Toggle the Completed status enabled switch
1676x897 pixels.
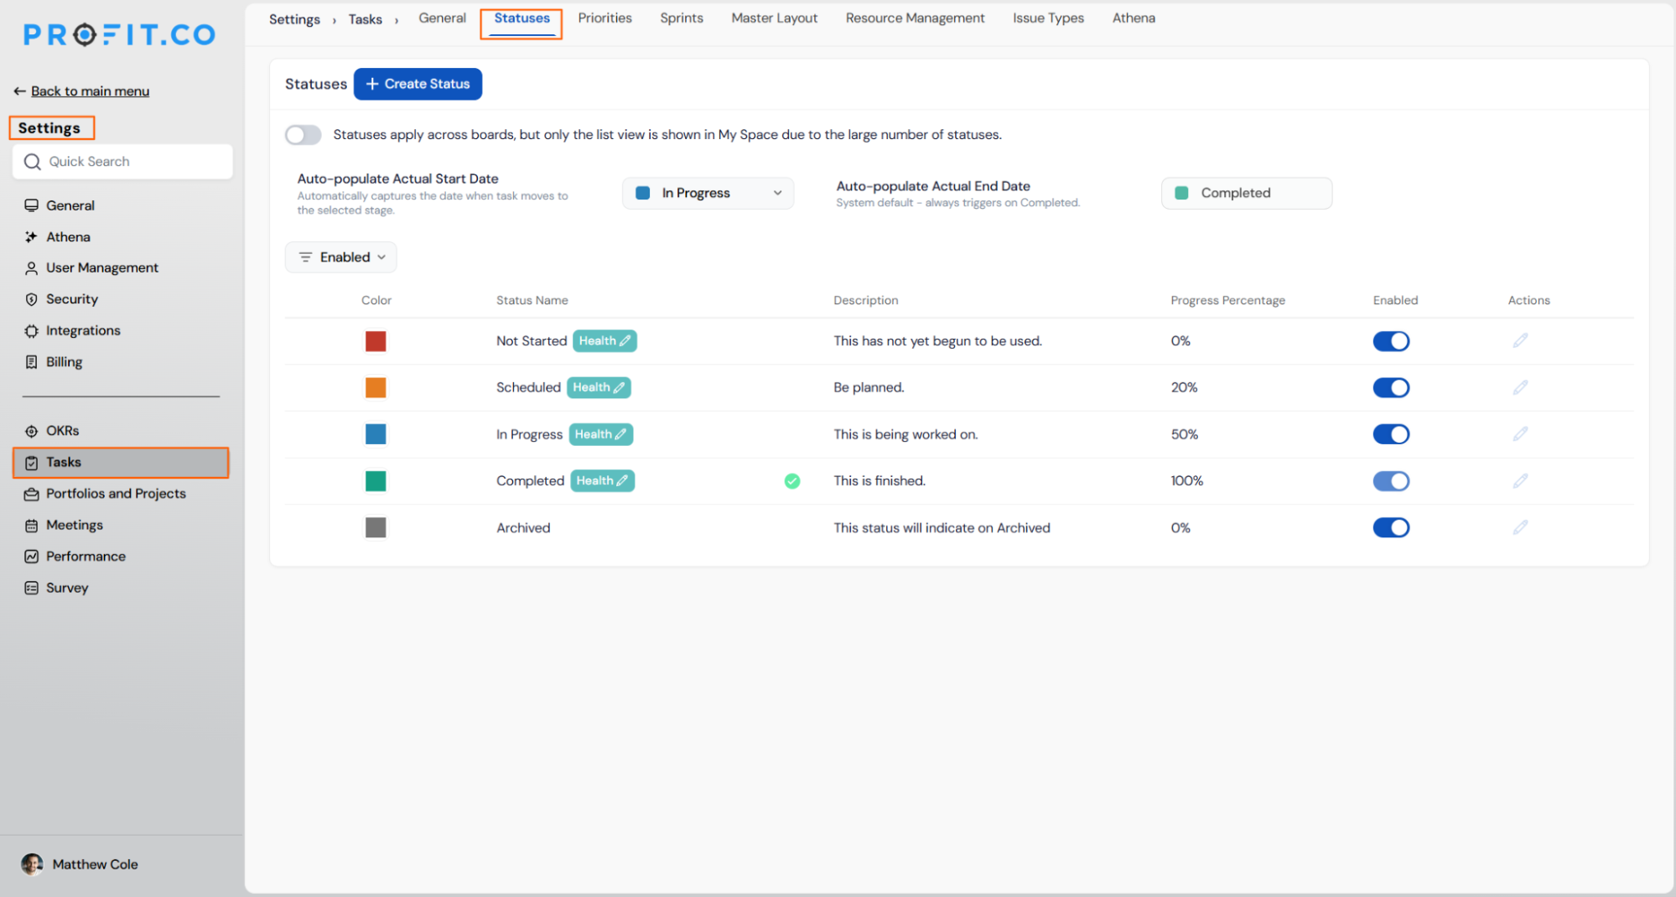pos(1391,481)
